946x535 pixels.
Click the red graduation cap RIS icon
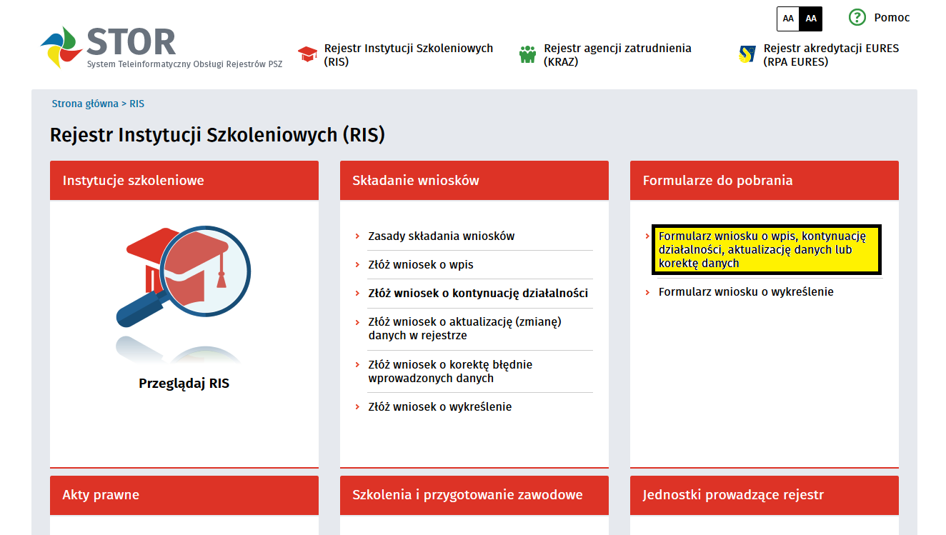(308, 55)
